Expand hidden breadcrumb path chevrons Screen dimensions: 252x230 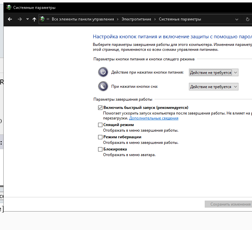tap(48, 19)
